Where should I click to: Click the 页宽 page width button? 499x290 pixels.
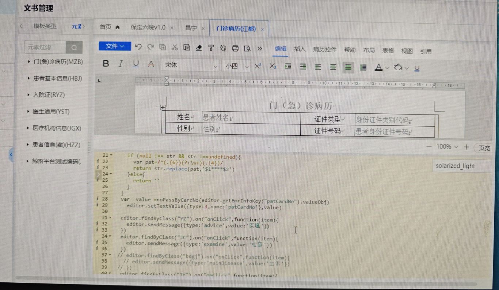click(x=484, y=148)
